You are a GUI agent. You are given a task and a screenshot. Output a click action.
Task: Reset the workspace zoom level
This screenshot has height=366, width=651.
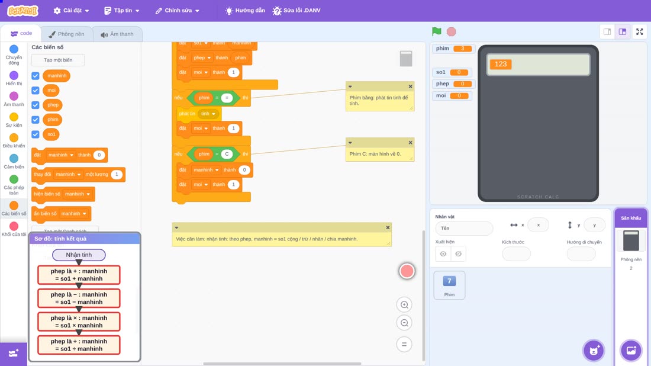[404, 344]
